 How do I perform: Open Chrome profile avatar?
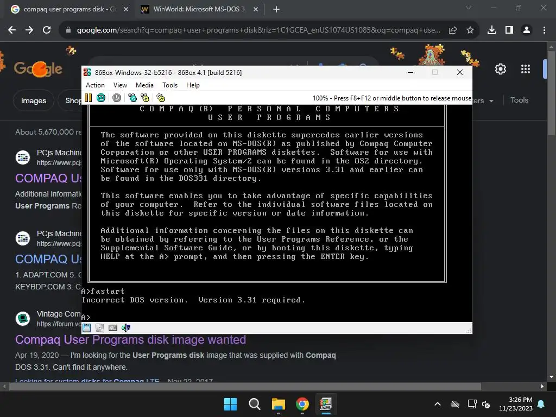tap(527, 30)
